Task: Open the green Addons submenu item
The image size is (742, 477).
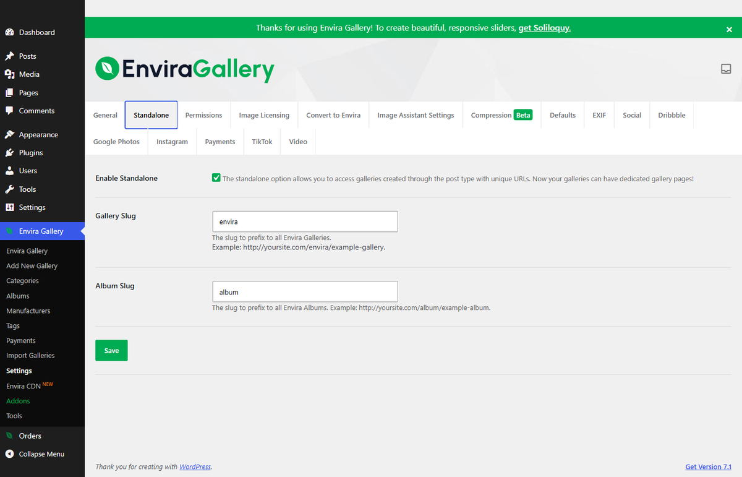Action: pyautogui.click(x=18, y=401)
